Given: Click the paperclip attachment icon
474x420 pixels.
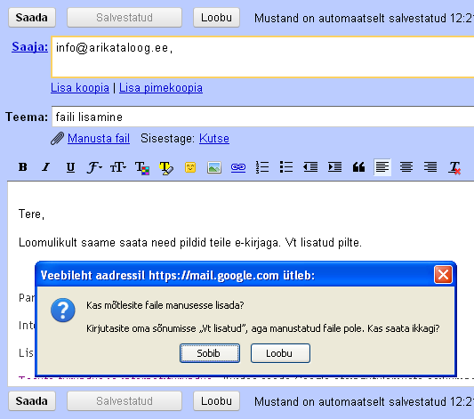Looking at the screenshot, I should pos(57,139).
